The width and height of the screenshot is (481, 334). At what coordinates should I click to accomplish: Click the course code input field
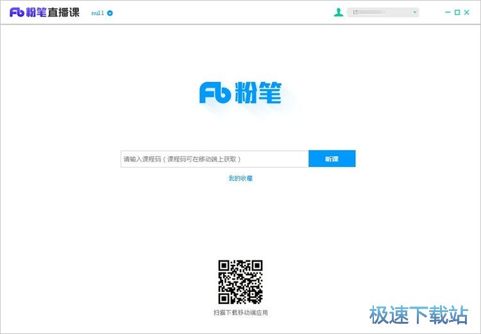tap(214, 159)
